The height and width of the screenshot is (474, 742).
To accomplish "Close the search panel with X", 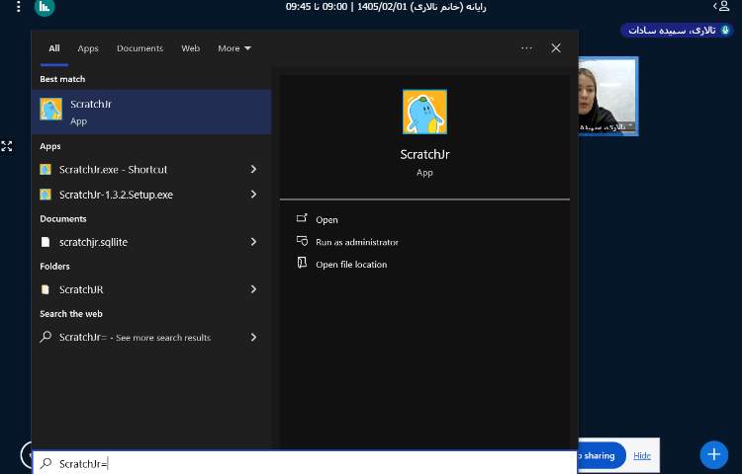I will click(x=556, y=48).
